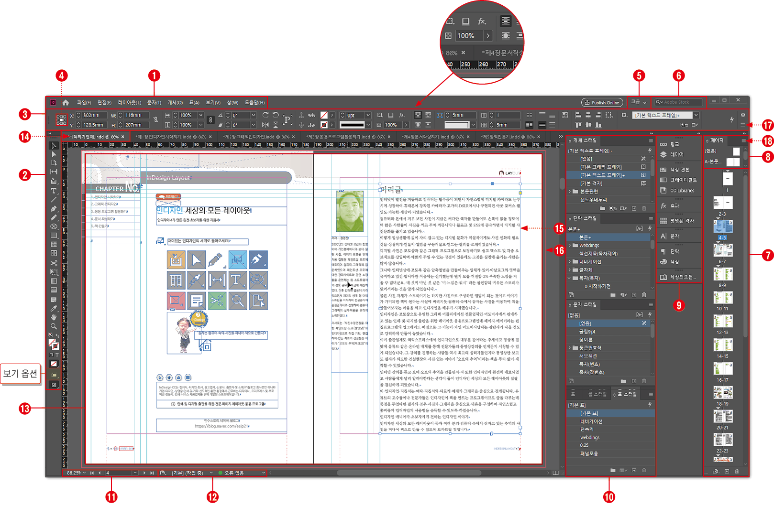Image resolution: width=774 pixels, height=506 pixels.
Task: Open the stroke weight 0pt dropdown
Action: 368,115
